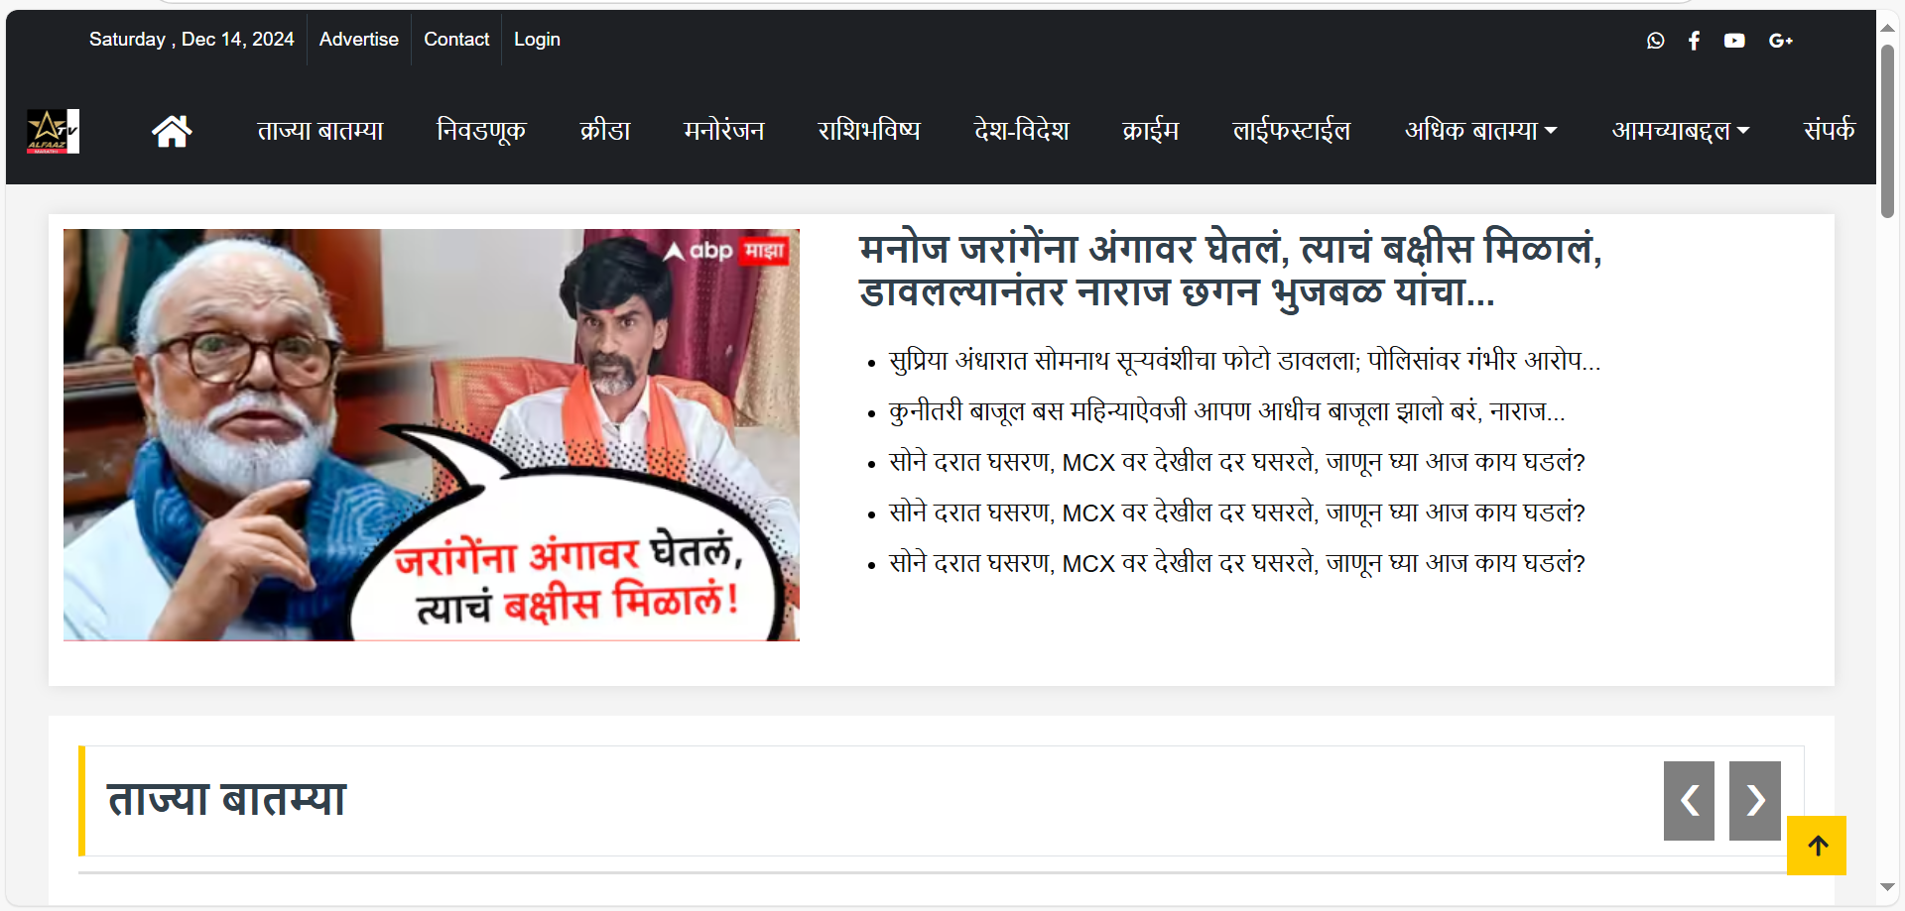Open the ताज्या बातम्या menu item

coord(320,131)
